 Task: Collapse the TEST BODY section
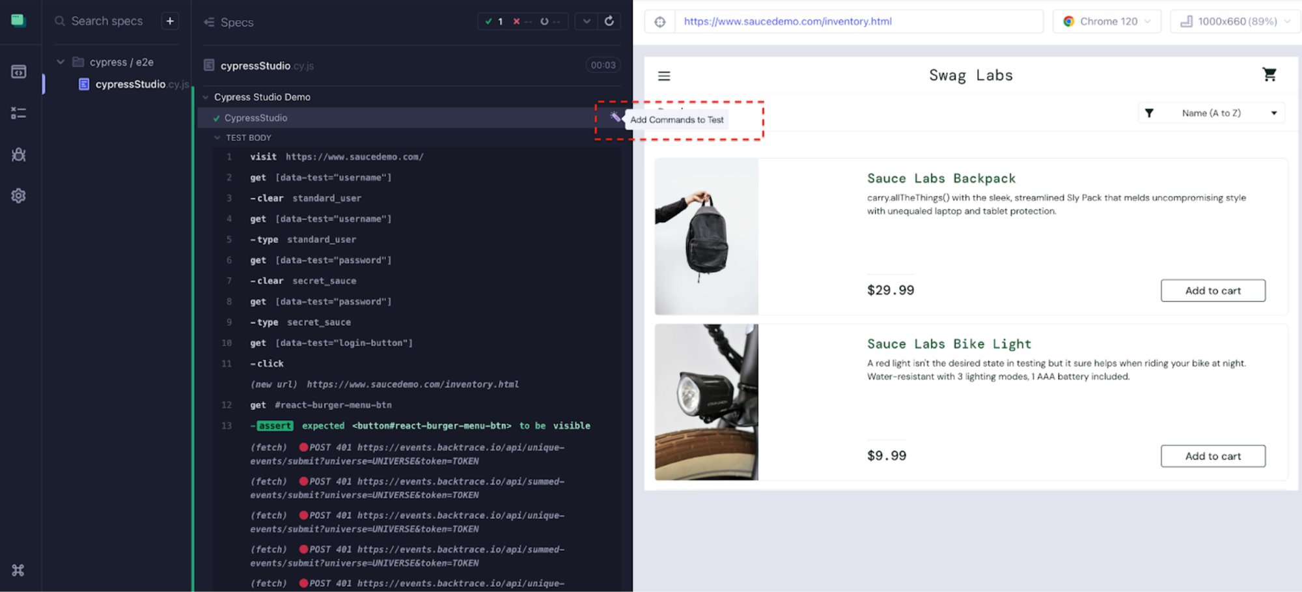tap(217, 138)
